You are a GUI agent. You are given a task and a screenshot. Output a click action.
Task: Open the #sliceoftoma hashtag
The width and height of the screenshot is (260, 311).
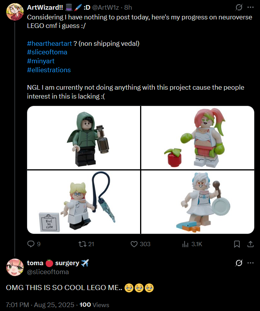pos(47,52)
